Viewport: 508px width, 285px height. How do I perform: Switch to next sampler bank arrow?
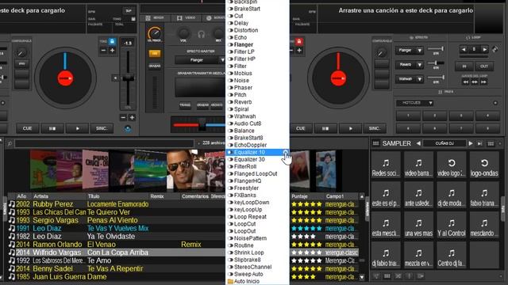tap(471, 143)
